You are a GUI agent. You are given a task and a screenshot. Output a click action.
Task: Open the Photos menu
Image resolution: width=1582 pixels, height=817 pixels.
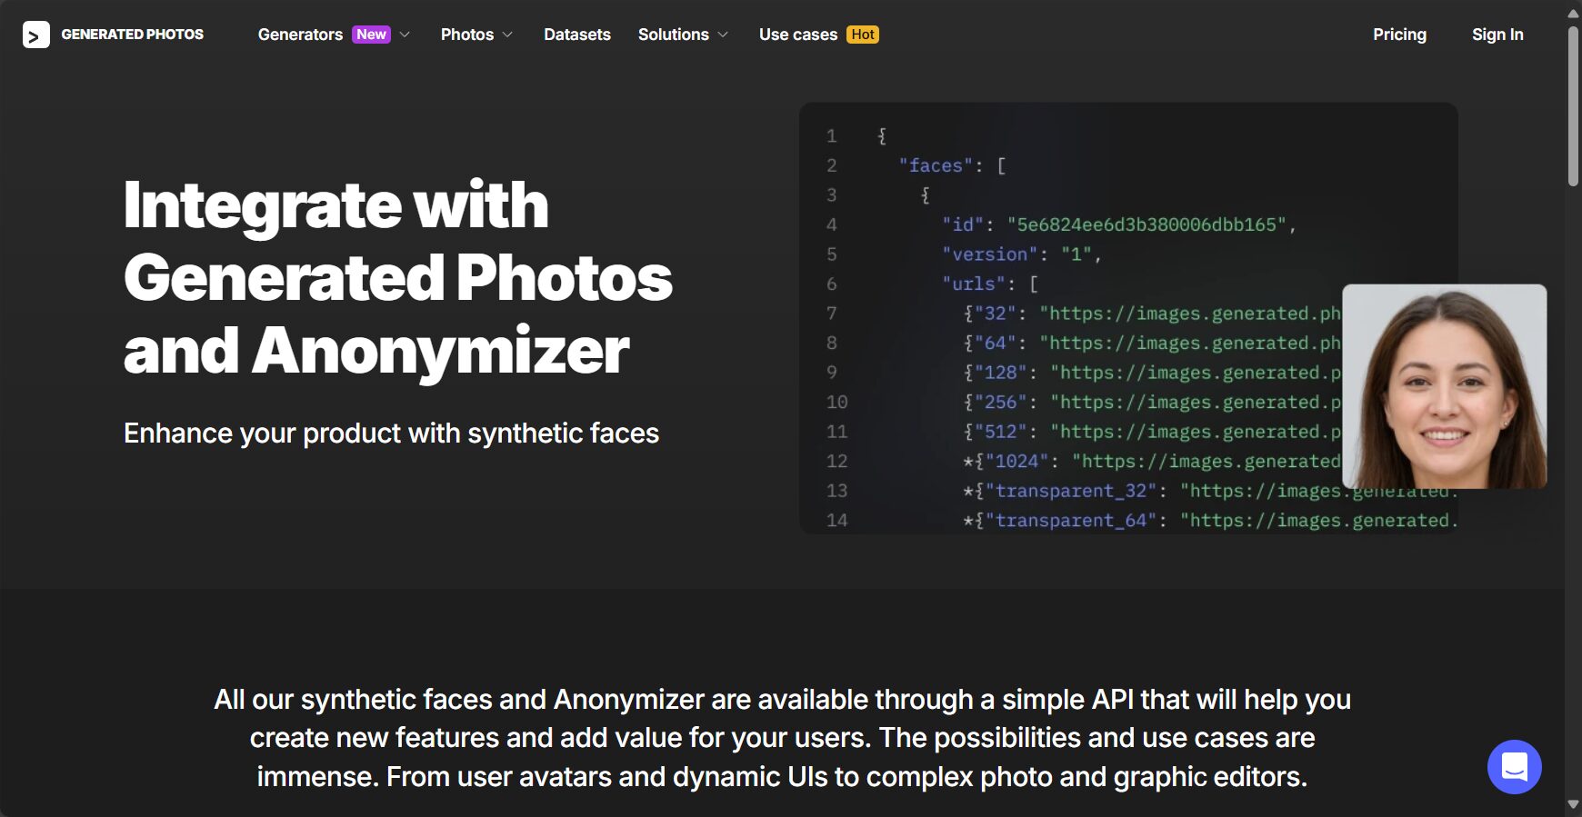pos(467,35)
